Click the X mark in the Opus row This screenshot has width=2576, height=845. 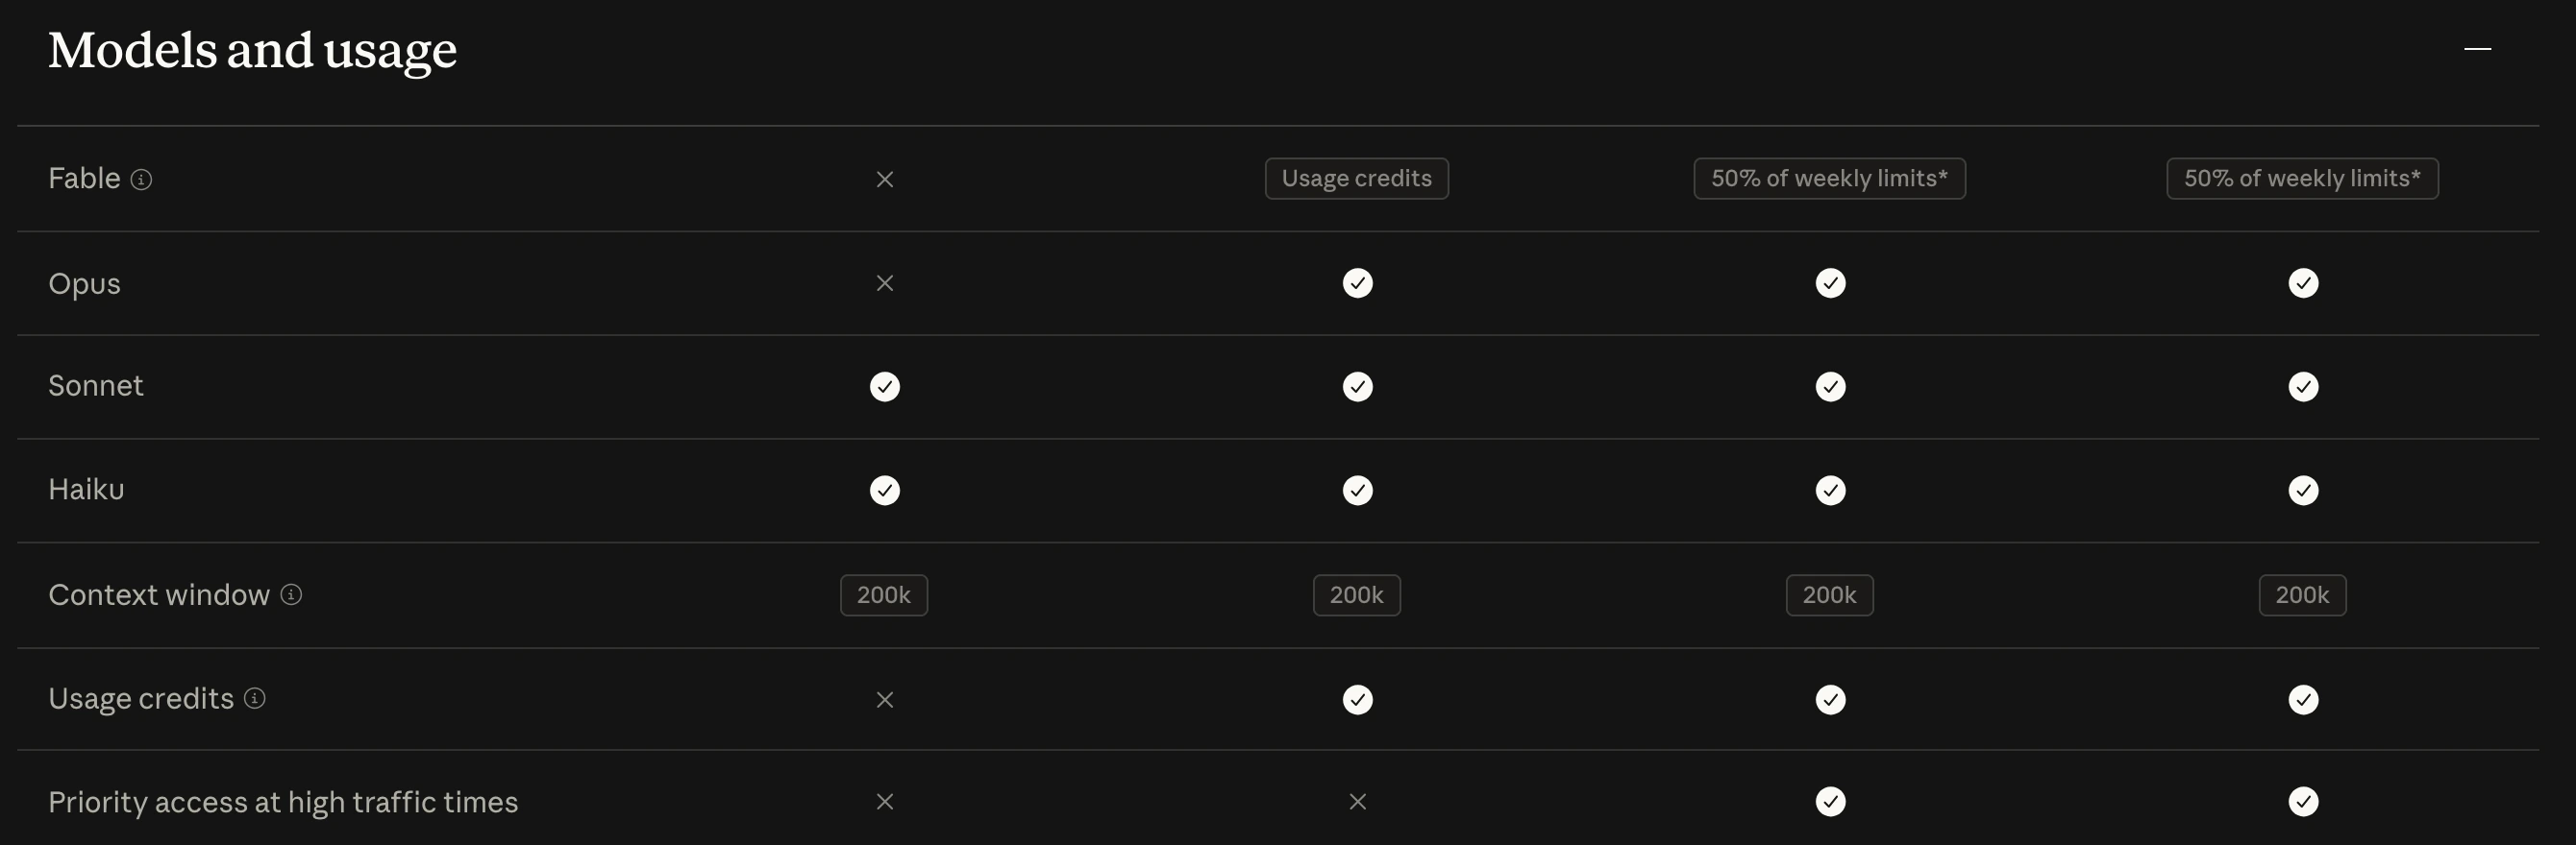tap(884, 283)
